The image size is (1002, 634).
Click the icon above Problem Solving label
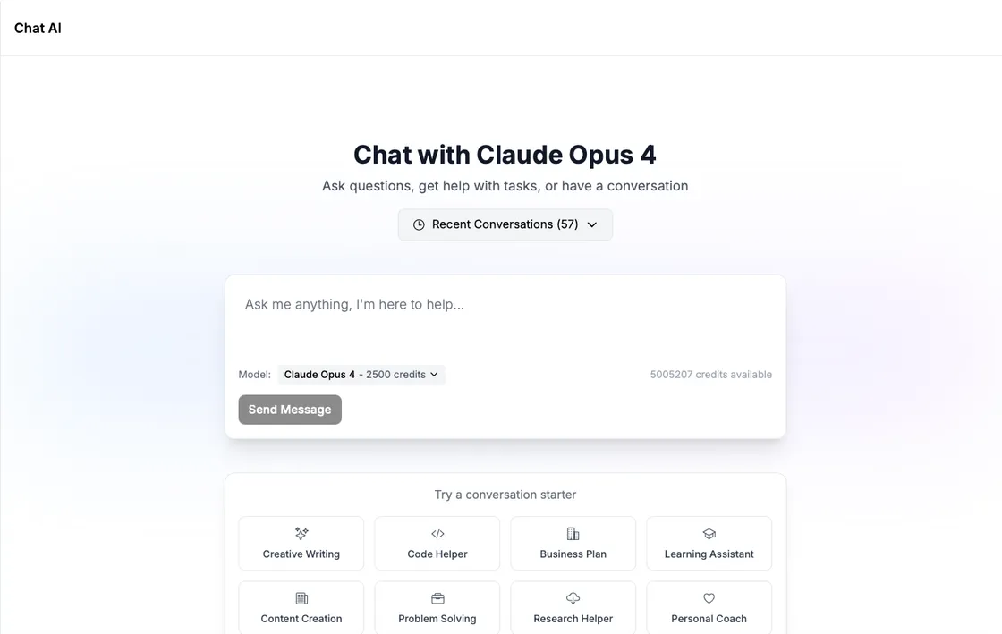(437, 597)
